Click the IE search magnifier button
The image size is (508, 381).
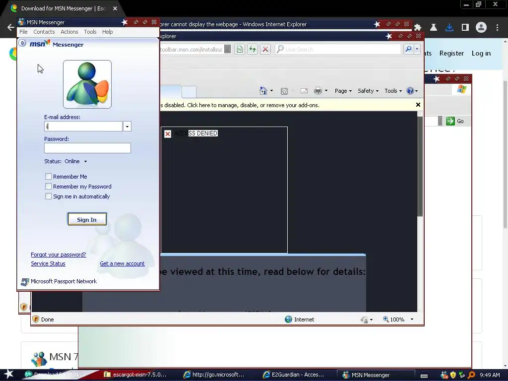[x=408, y=49]
